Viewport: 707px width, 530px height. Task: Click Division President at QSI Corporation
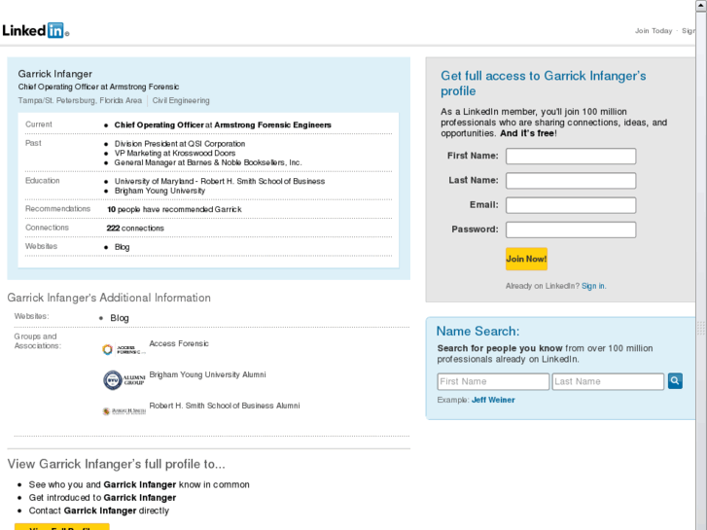[180, 144]
